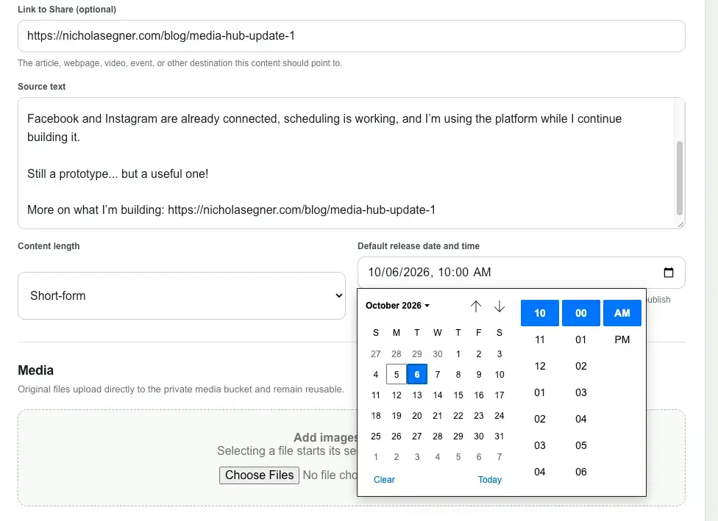Screen dimensions: 718x521
Task: Pick October 15 in the calendar
Action: pyautogui.click(x=458, y=395)
